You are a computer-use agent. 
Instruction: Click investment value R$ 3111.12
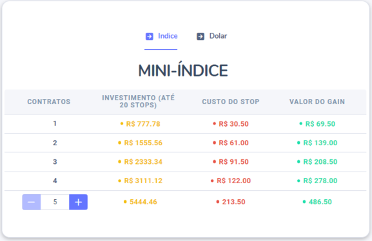coord(143,181)
